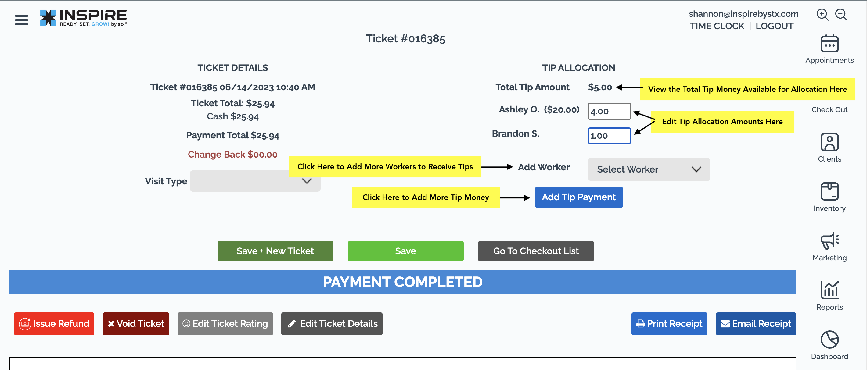Click the Email Receipt button

756,324
